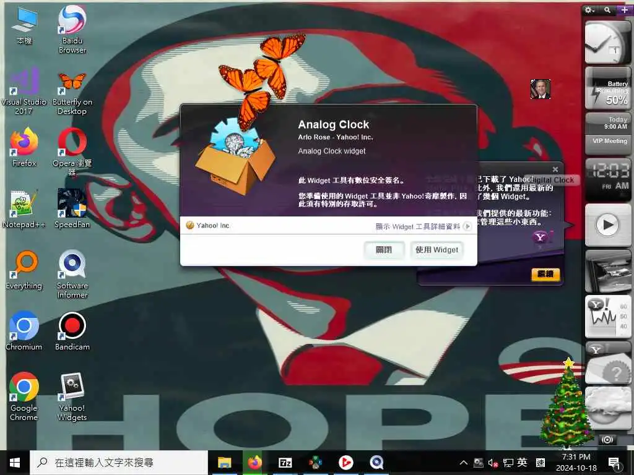
Task: Close the Yahoo welcome popup with X
Action: [x=555, y=169]
